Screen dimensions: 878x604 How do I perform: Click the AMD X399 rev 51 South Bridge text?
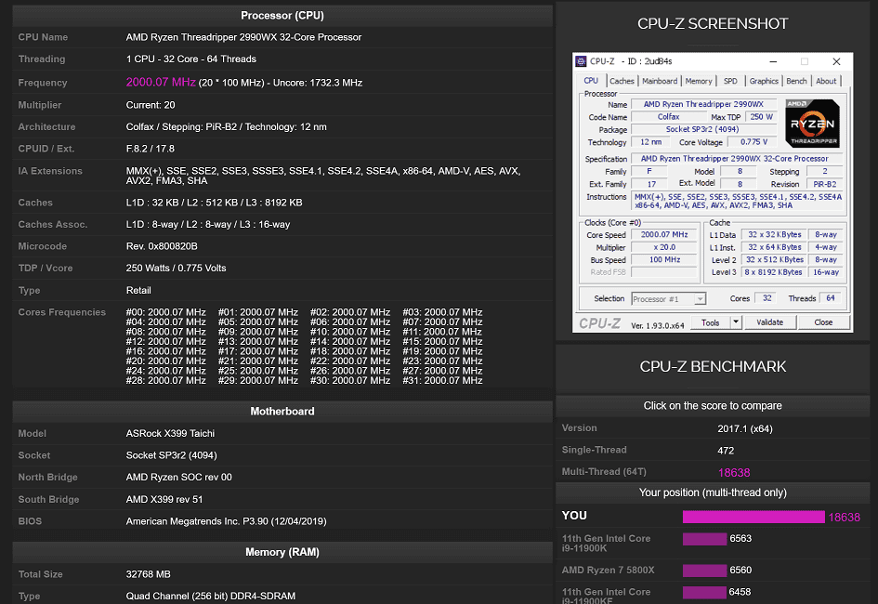pos(164,500)
